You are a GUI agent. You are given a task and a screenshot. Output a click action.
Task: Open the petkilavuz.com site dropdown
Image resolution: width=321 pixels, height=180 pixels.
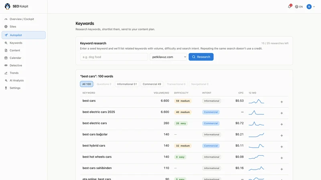[168, 57]
